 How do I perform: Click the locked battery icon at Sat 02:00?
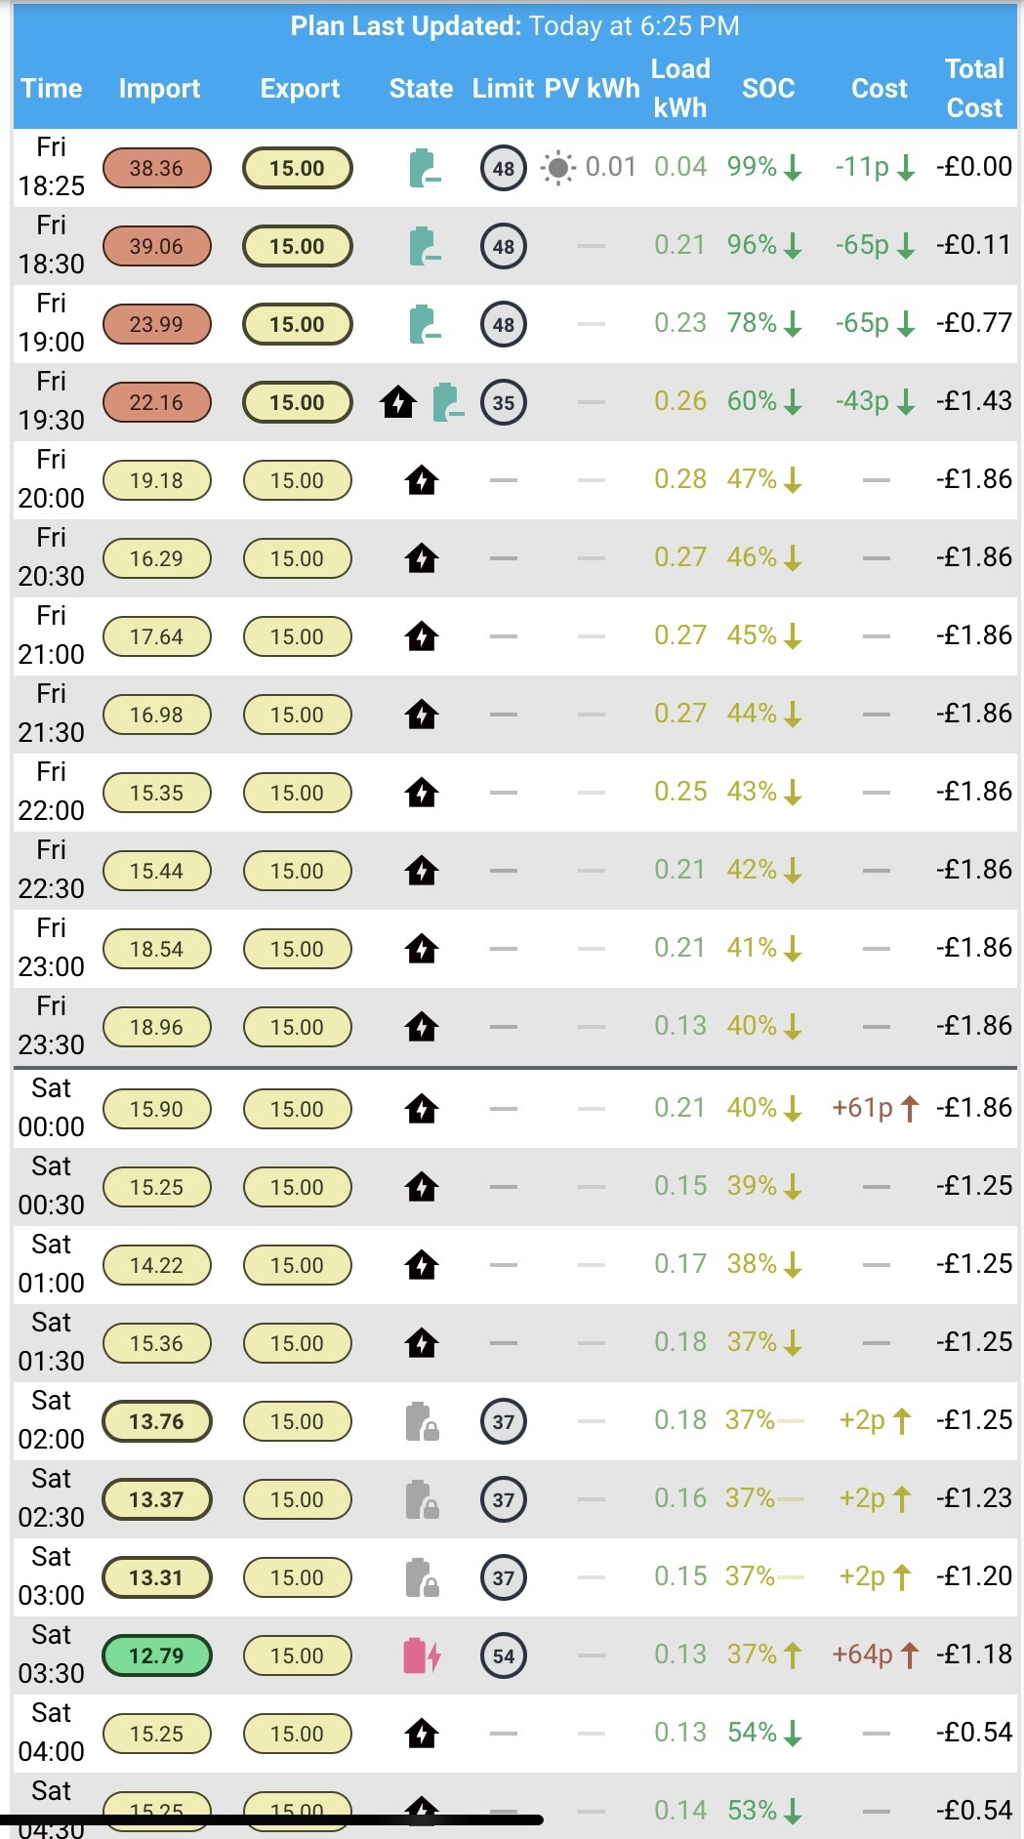(x=423, y=1421)
